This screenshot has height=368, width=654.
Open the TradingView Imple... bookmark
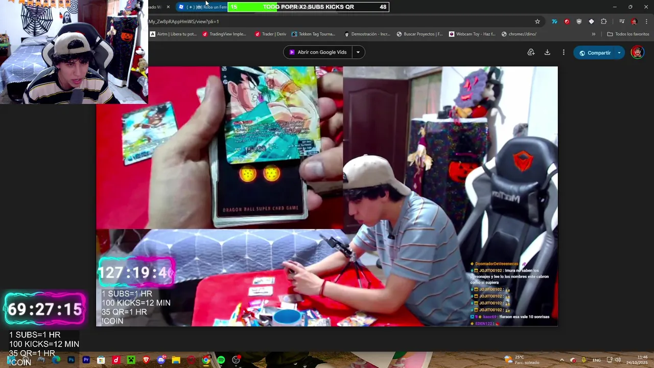tap(224, 34)
